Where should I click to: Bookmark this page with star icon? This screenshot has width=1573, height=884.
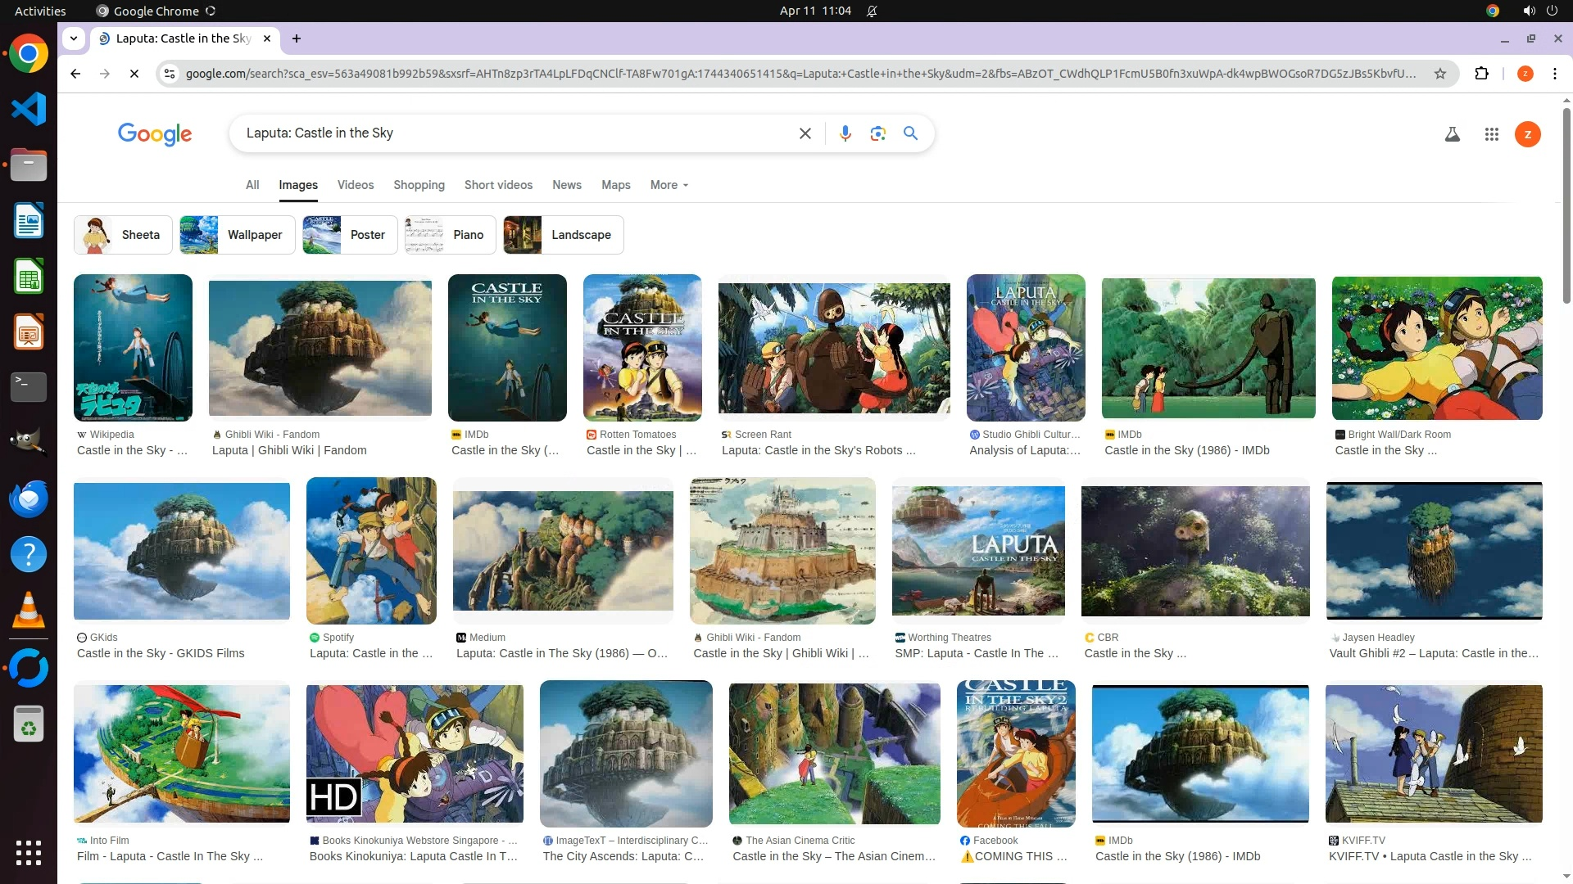tap(1439, 74)
